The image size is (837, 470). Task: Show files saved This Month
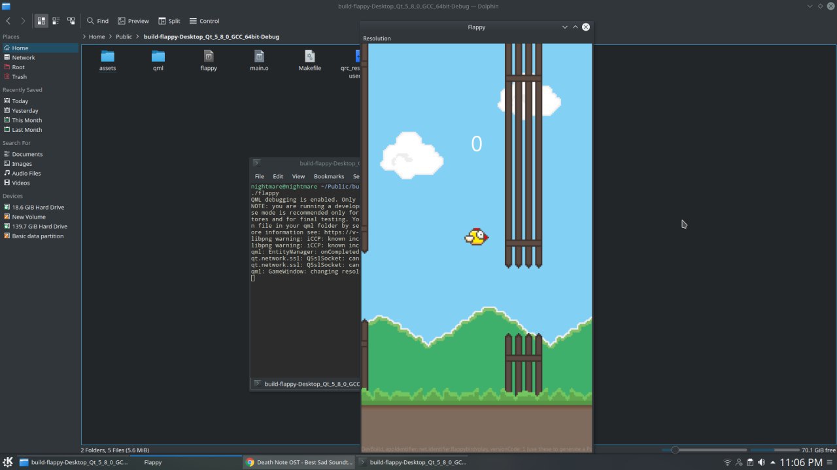click(39, 120)
